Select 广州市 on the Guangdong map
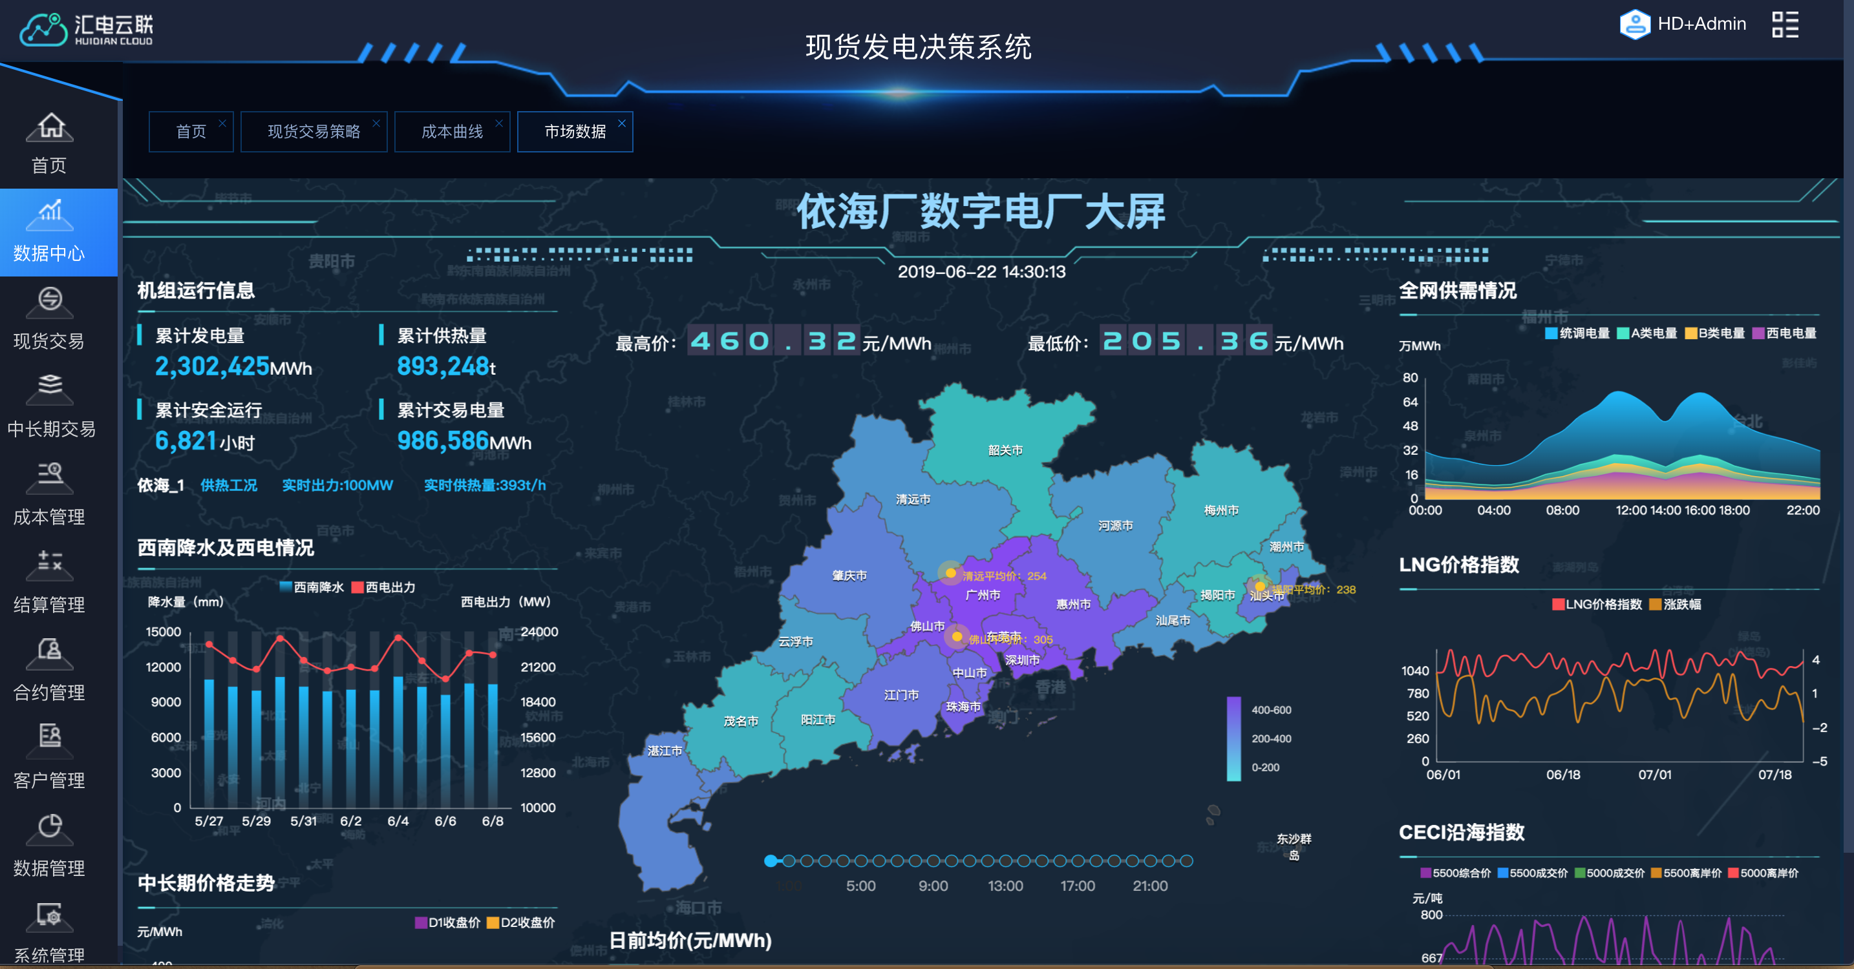The width and height of the screenshot is (1854, 969). point(982,594)
